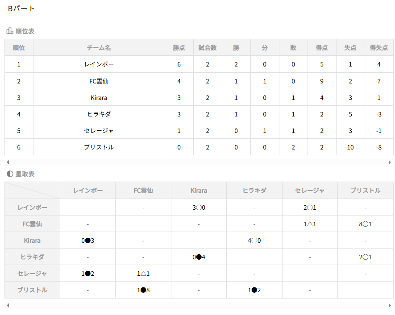Select the 試合数 column header
This screenshot has height=315, width=395.
(208, 48)
